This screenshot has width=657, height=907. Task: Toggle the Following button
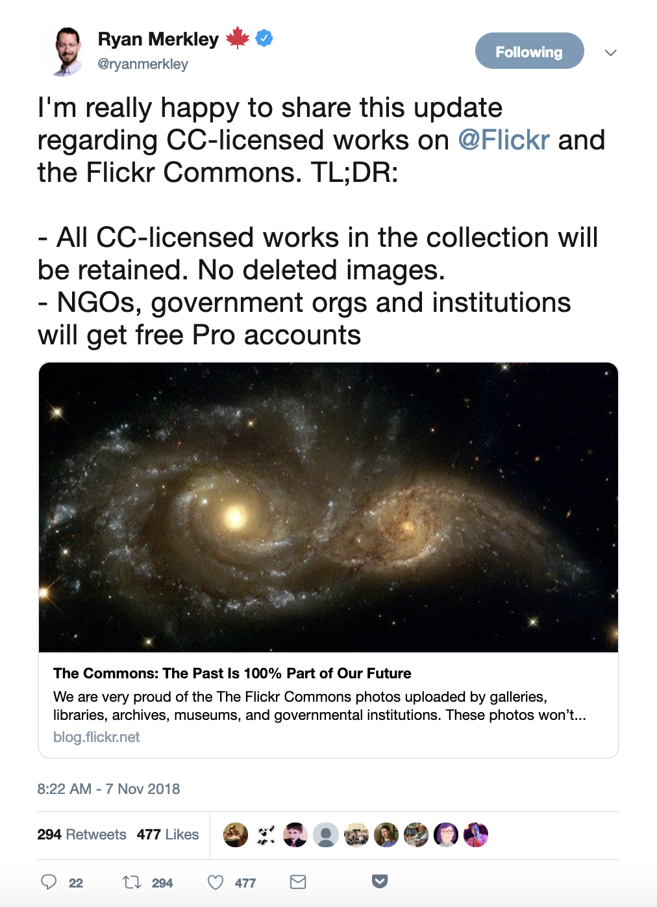click(530, 51)
